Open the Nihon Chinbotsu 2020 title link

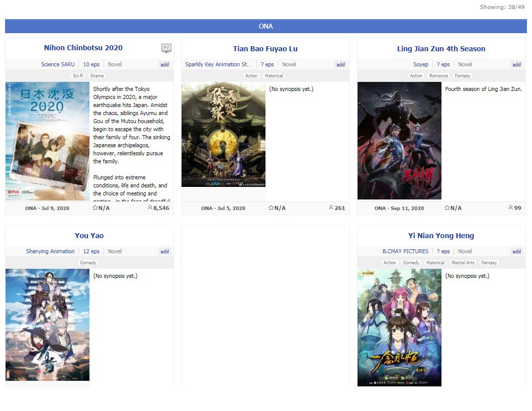tap(83, 48)
